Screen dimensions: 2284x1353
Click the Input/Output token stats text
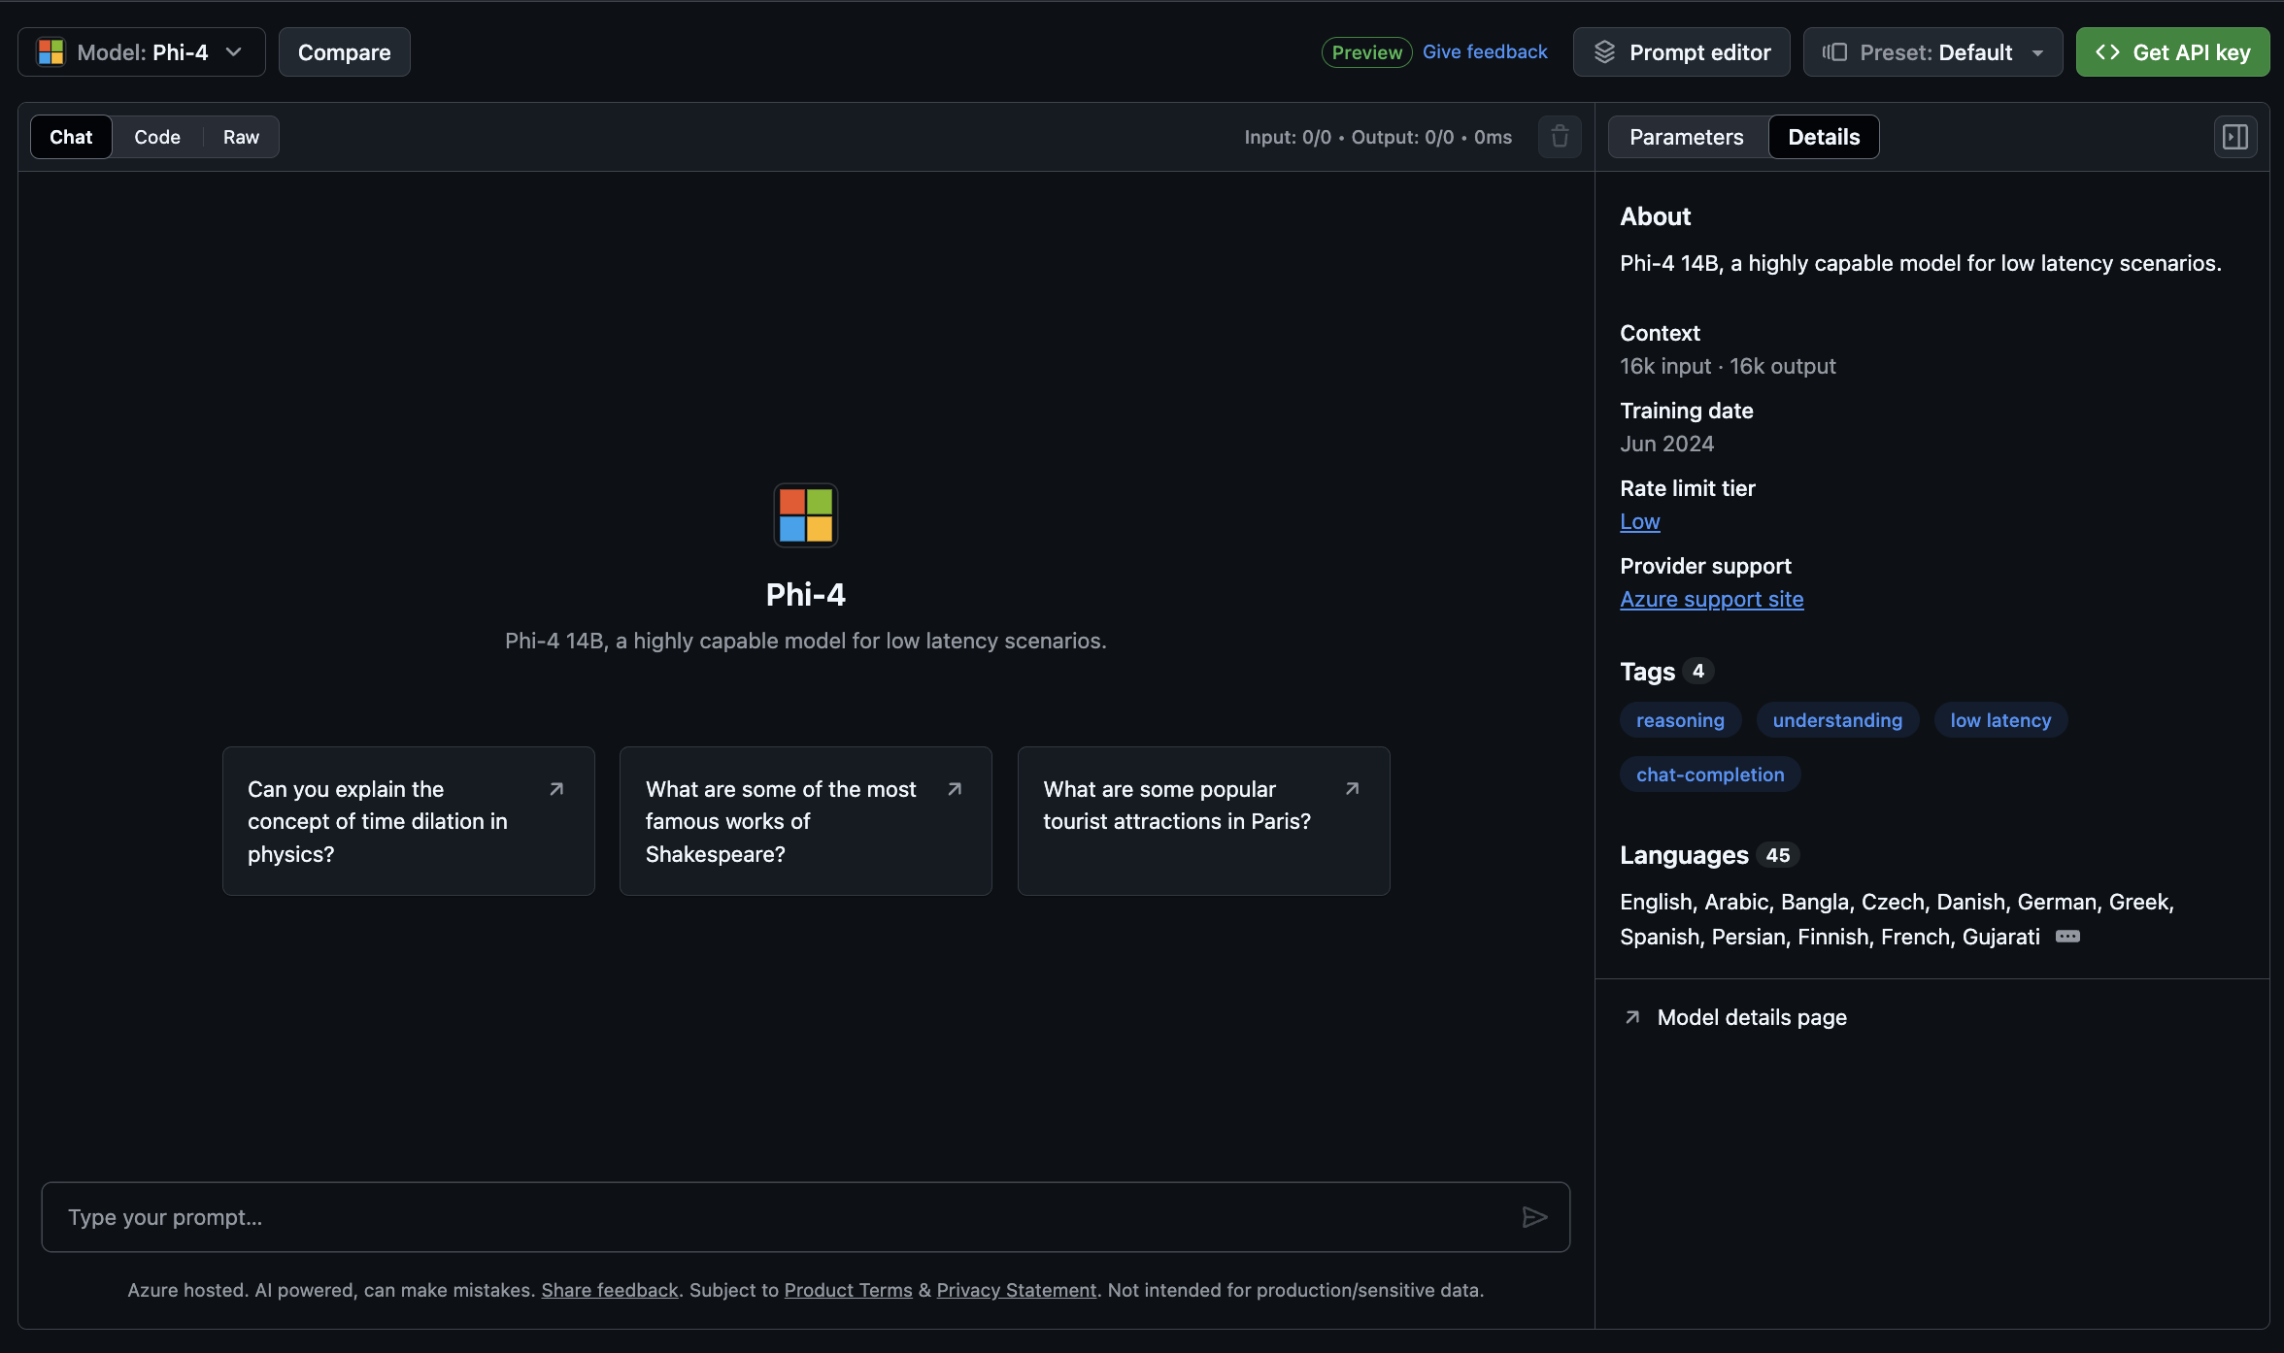[x=1378, y=137]
